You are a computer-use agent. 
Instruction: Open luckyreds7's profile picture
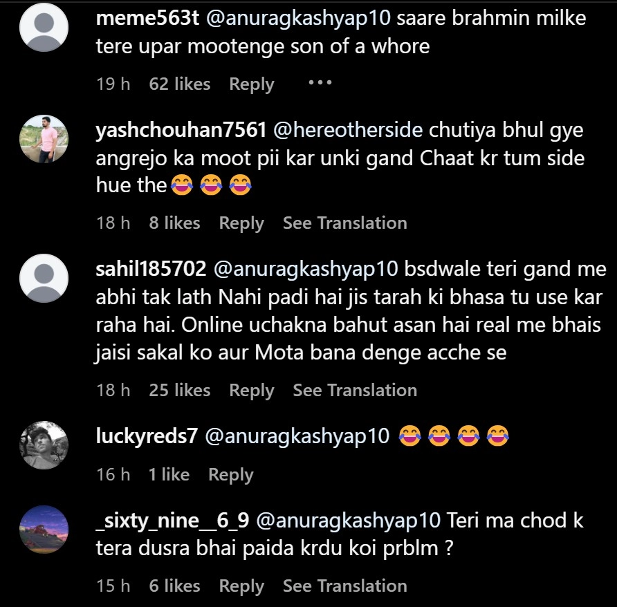tap(44, 445)
